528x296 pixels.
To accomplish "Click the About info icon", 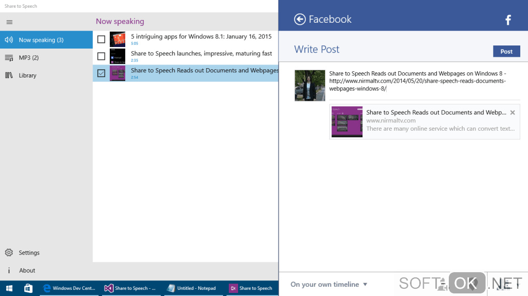I will pos(9,271).
